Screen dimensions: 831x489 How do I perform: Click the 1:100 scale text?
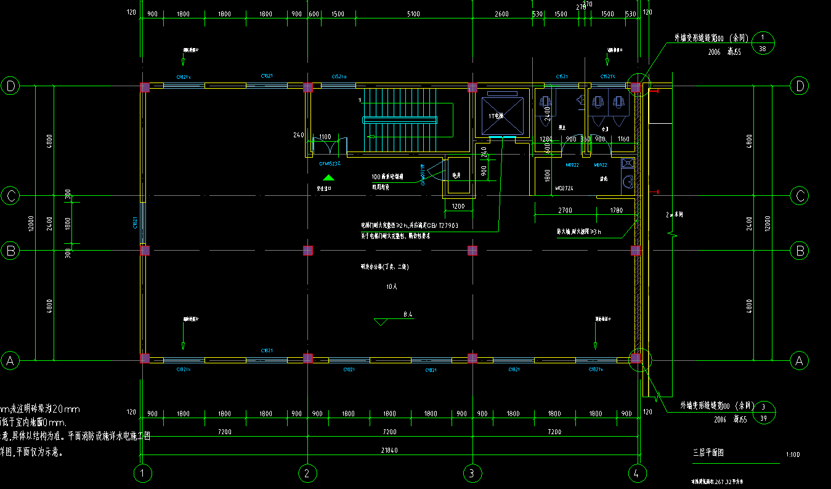tap(793, 455)
